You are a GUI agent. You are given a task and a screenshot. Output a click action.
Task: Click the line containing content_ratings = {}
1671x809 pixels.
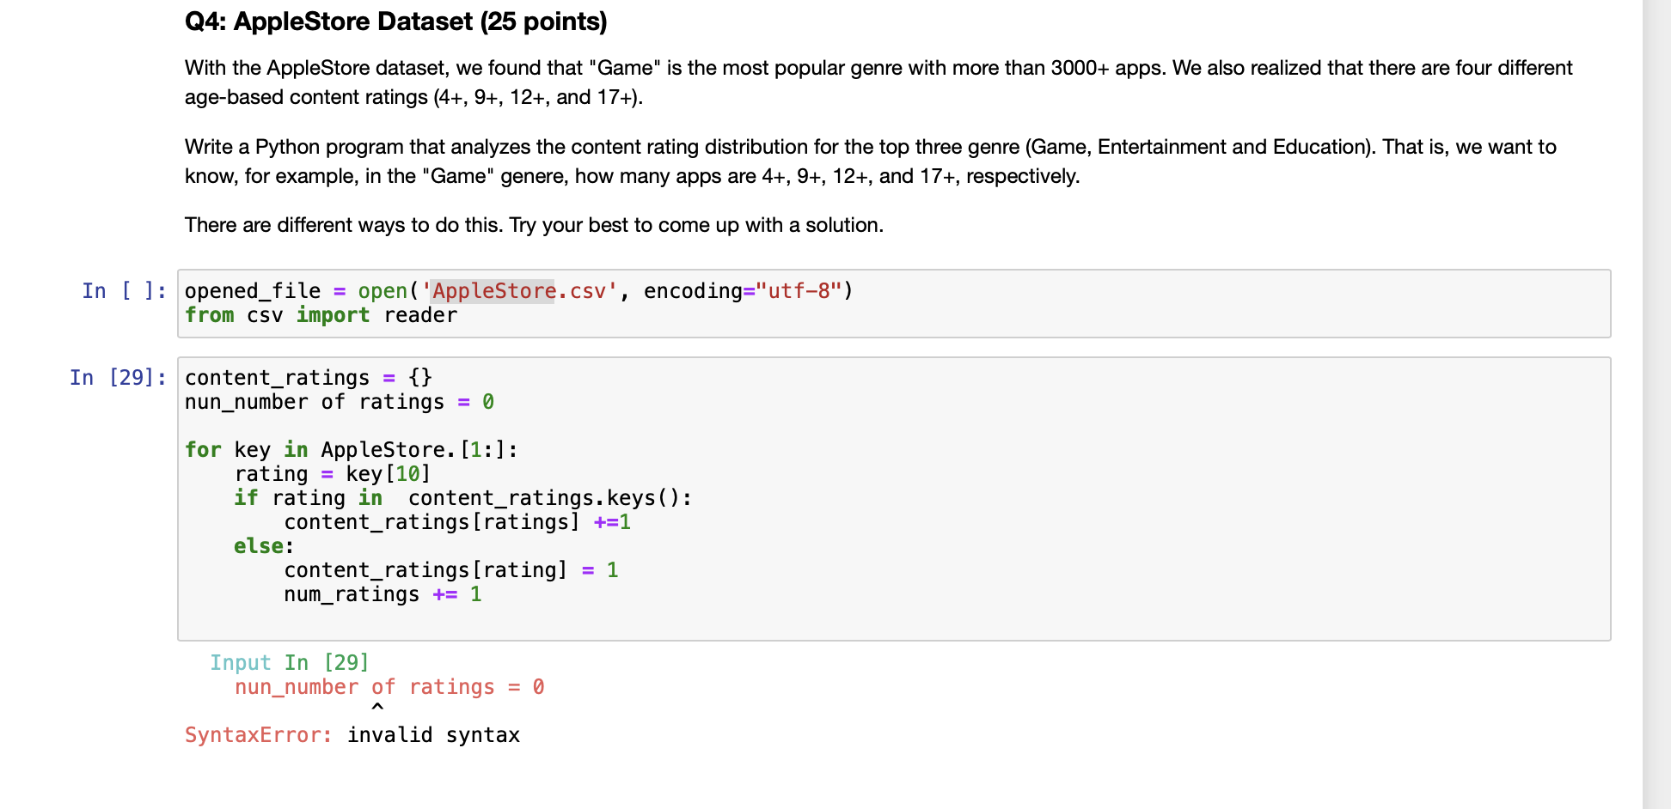(x=307, y=377)
